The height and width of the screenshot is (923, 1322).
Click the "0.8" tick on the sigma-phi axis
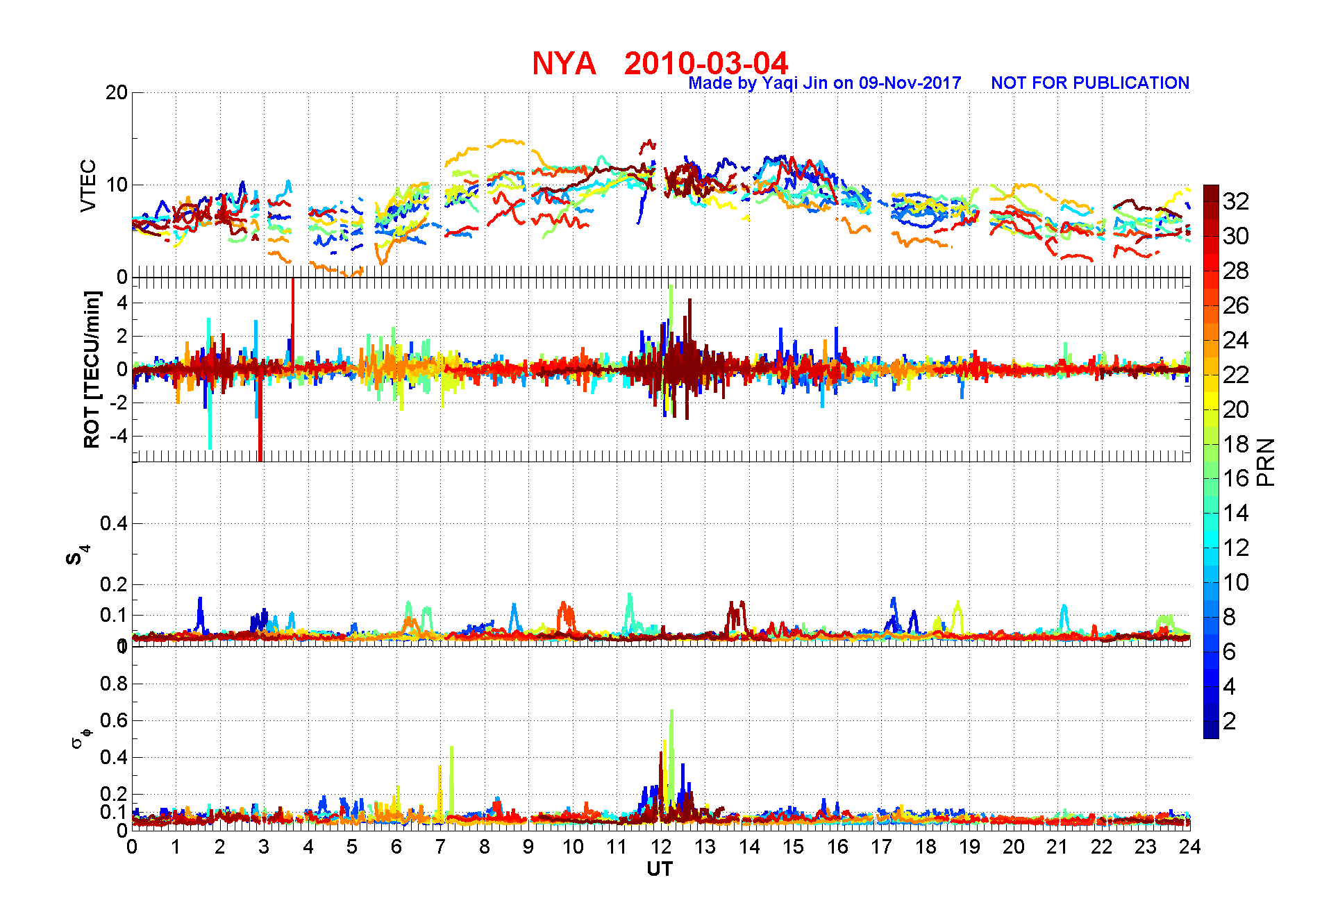coord(114,684)
